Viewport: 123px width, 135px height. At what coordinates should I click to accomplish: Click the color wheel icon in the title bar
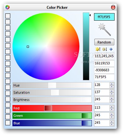tap(7, 7)
